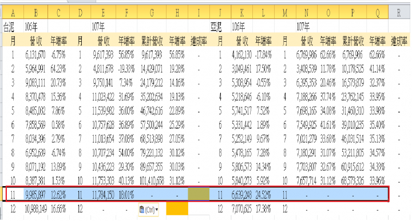412x221 pixels.
Task: Select cell showing 3,408,539
Action: tap(306, 69)
